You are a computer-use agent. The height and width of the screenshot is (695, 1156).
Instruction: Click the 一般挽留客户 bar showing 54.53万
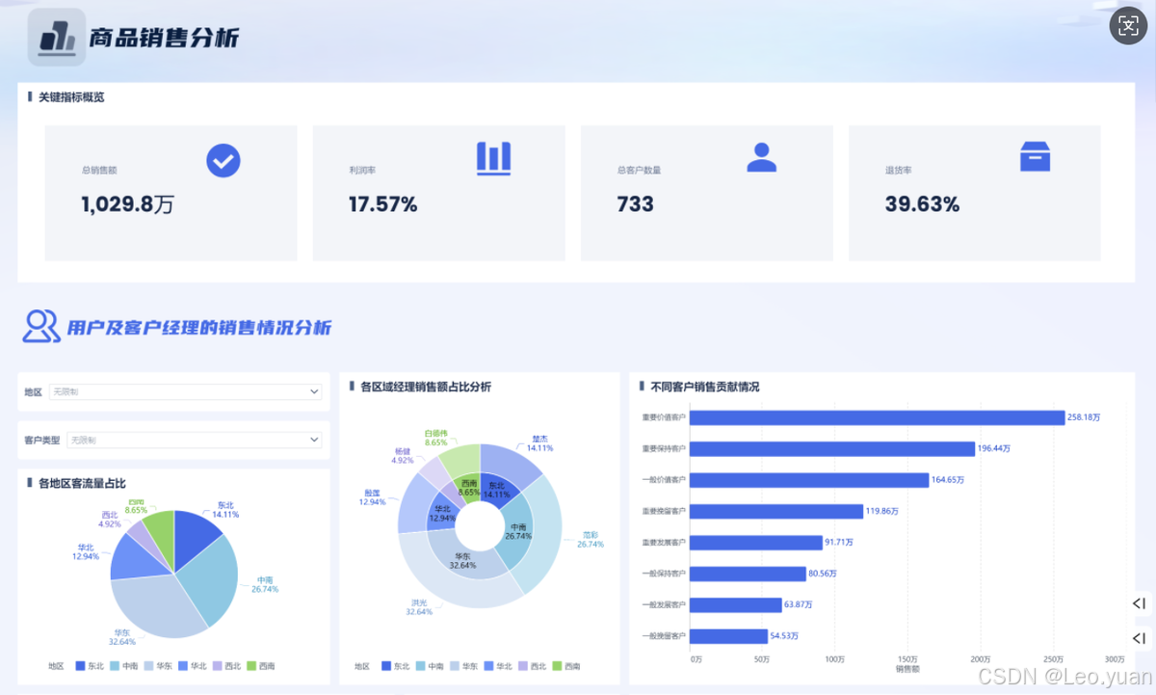[729, 636]
